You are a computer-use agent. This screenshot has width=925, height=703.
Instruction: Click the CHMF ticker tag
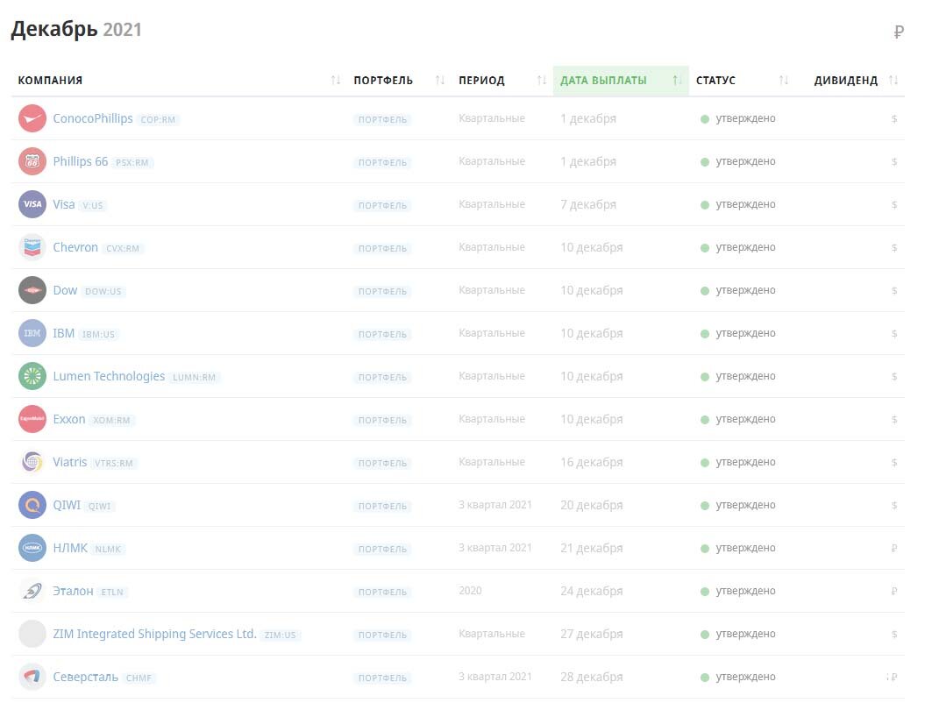pyautogui.click(x=139, y=678)
